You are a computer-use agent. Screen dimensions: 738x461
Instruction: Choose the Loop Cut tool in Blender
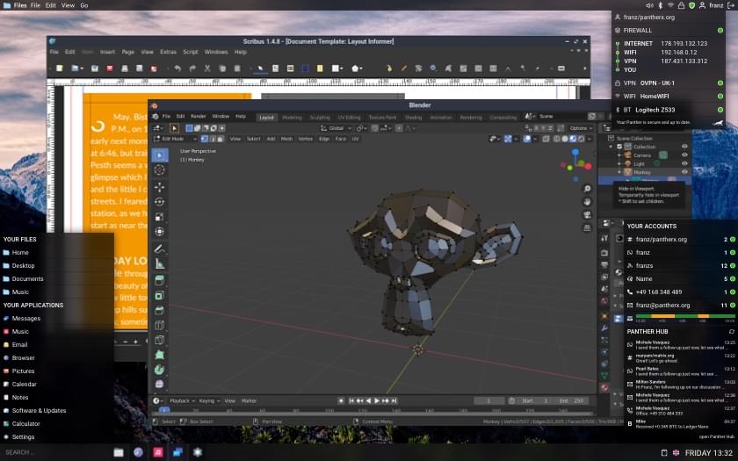click(x=160, y=325)
